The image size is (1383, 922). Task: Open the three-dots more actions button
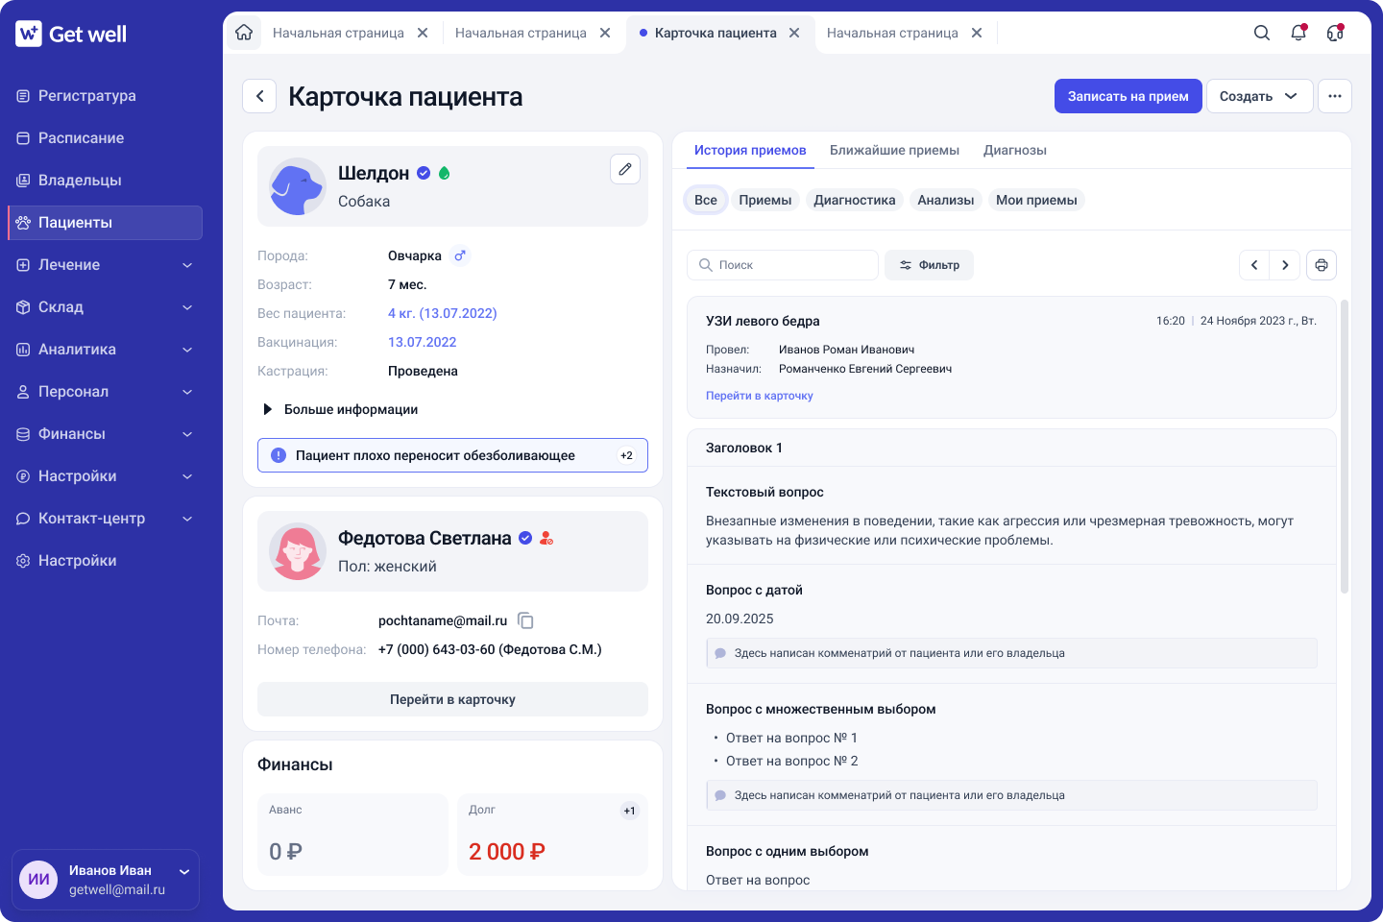click(x=1335, y=96)
